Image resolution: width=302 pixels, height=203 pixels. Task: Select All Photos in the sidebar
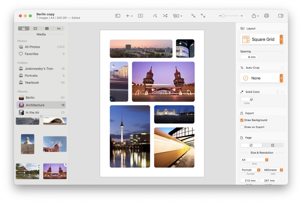click(41, 47)
